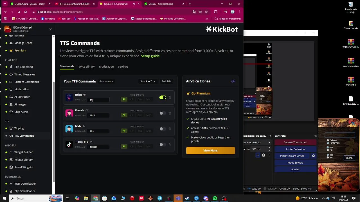Open Steam from the taskbar
The width and height of the screenshot is (360, 202).
[187, 198]
